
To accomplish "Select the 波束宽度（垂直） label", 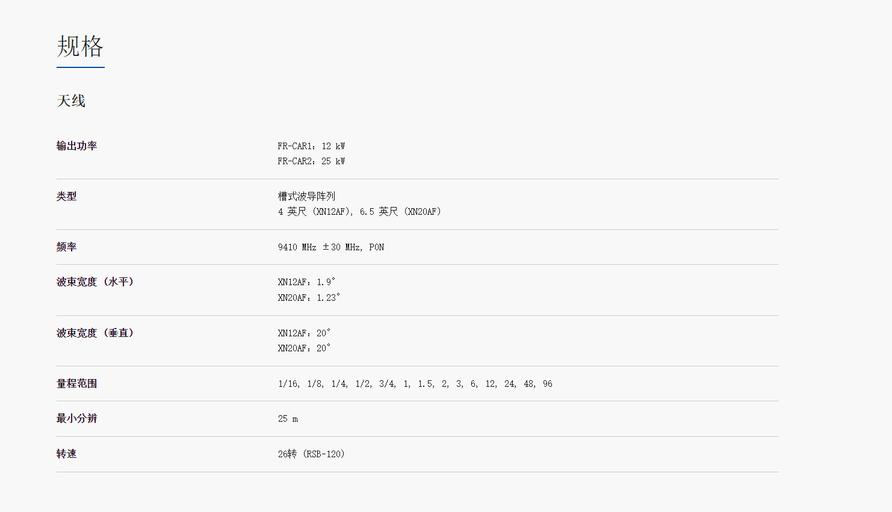I will pyautogui.click(x=96, y=333).
